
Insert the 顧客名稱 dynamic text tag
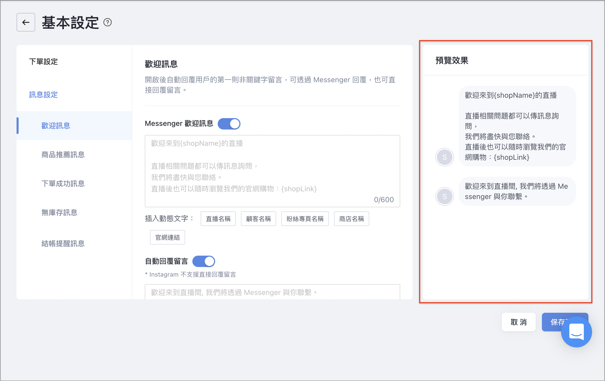click(258, 219)
